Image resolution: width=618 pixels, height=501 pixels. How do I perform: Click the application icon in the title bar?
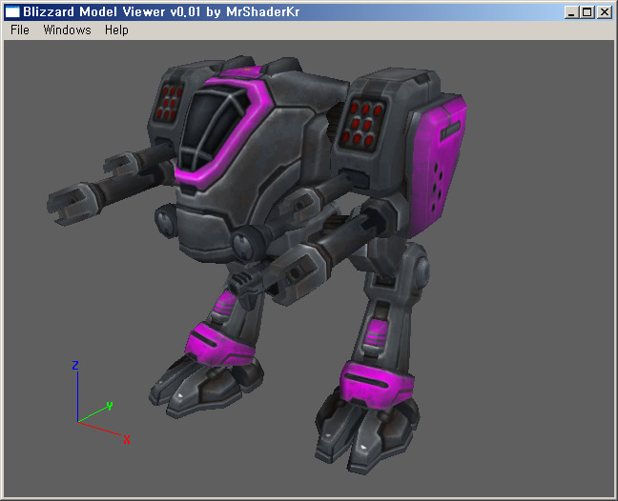(12, 11)
